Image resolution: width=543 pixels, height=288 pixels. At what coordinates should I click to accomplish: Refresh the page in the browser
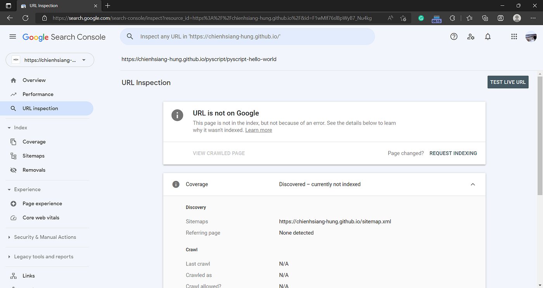pos(26,18)
